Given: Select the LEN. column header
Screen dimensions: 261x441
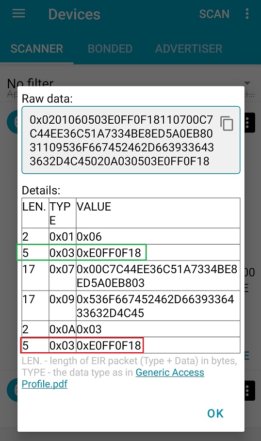Looking at the screenshot, I should point(35,213).
